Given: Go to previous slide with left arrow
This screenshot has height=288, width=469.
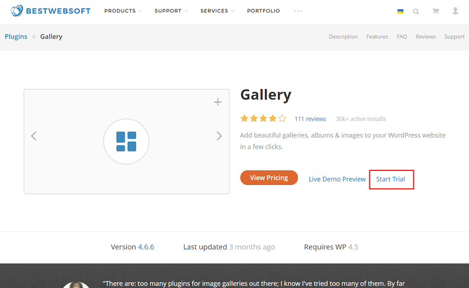Looking at the screenshot, I should (x=34, y=136).
